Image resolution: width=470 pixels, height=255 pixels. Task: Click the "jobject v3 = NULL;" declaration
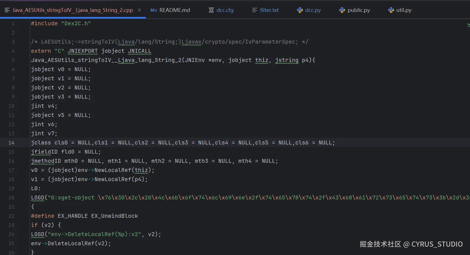[x=61, y=97]
